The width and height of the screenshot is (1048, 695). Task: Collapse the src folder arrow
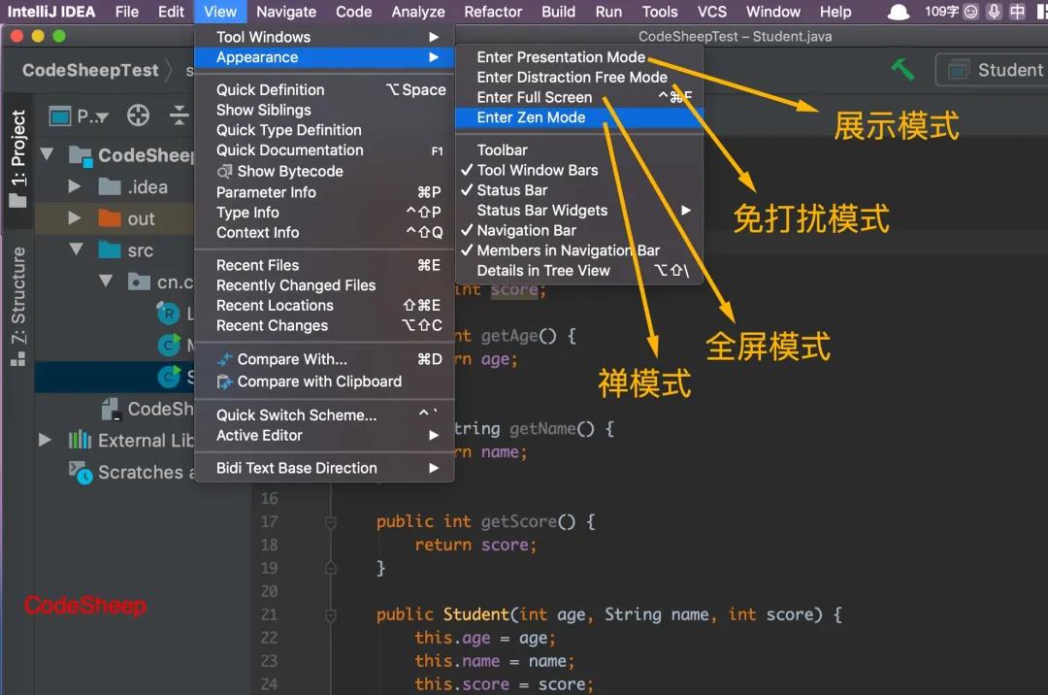point(77,249)
